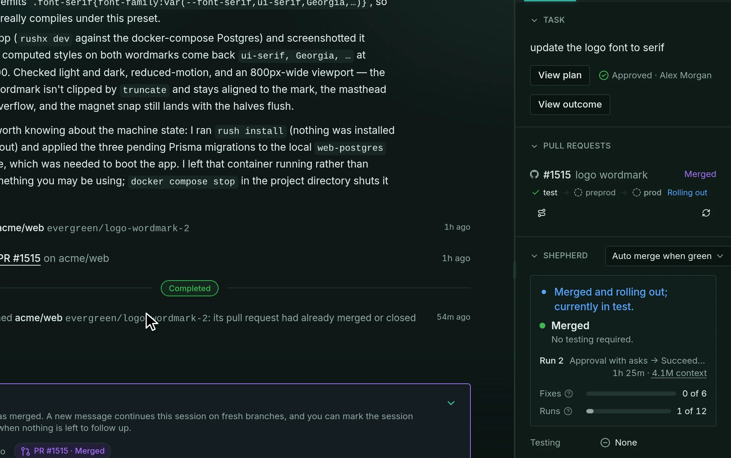Click the prod pending circle icon
731x458 pixels.
(637, 192)
